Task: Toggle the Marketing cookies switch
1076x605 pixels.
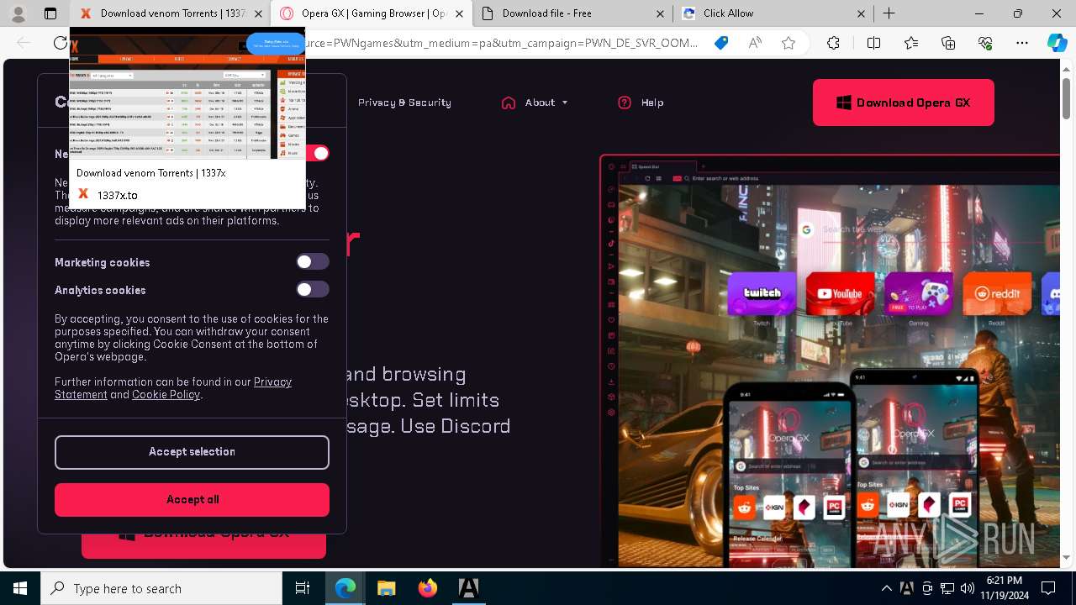Action: click(x=312, y=262)
